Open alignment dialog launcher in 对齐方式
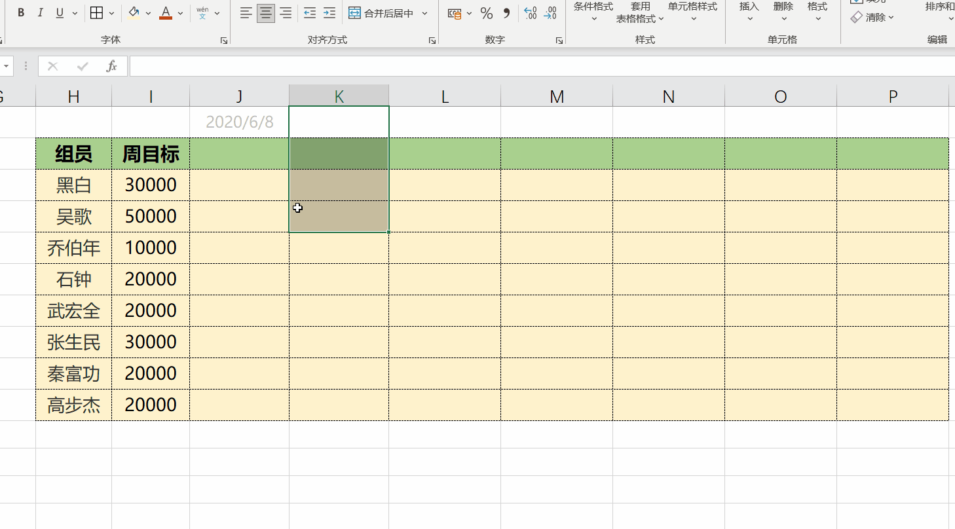This screenshot has height=529, width=955. 432,41
